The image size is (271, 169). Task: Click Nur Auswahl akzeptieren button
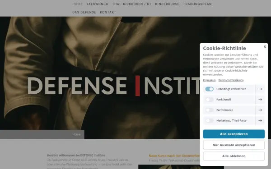234,145
